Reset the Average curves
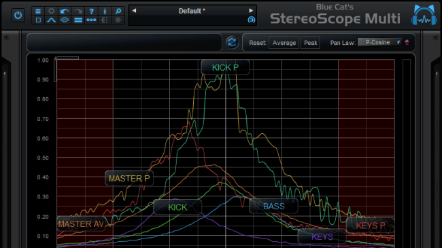 point(284,43)
